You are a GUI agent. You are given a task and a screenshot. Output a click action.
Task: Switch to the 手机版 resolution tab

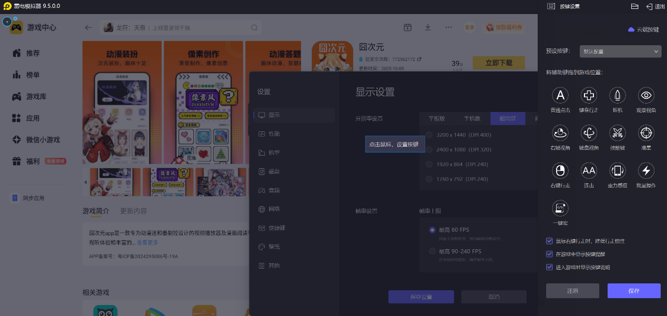pyautogui.click(x=472, y=118)
